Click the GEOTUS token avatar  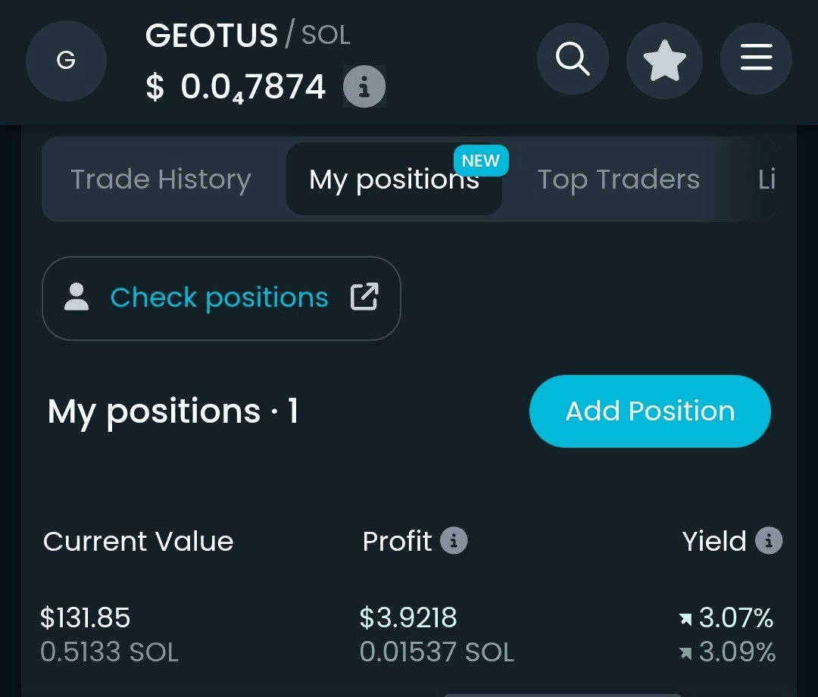tap(66, 61)
